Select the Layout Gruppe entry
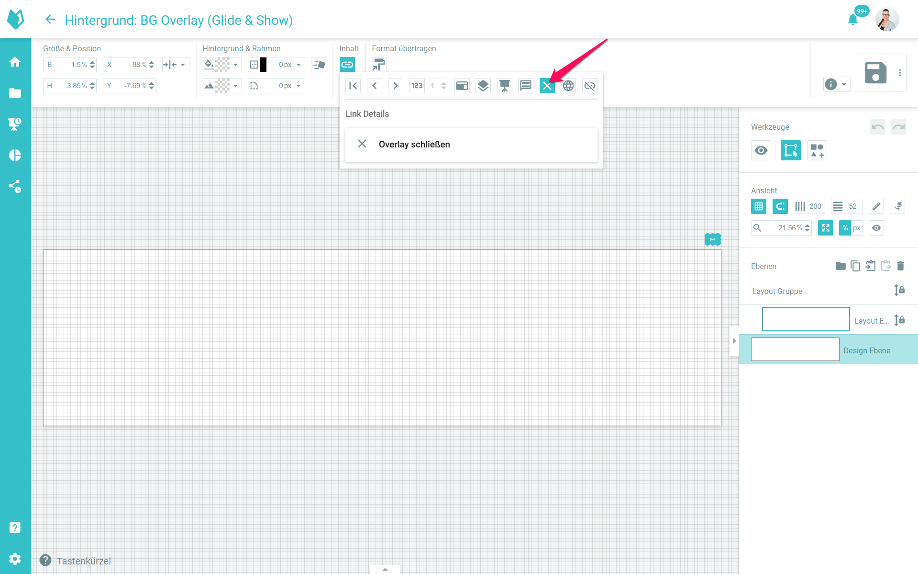Image resolution: width=918 pixels, height=574 pixels. [777, 291]
